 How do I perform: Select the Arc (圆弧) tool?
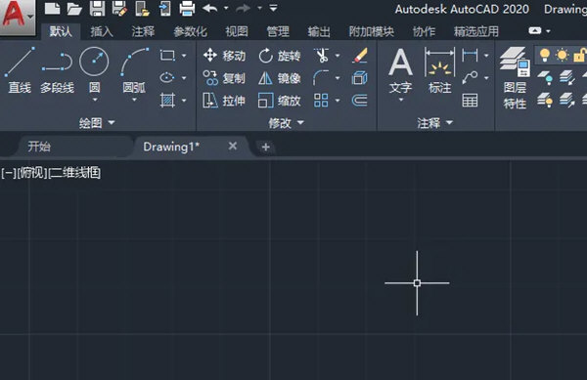point(134,70)
